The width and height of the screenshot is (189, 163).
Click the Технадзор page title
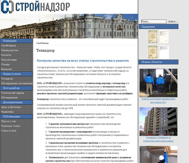coord(45,50)
